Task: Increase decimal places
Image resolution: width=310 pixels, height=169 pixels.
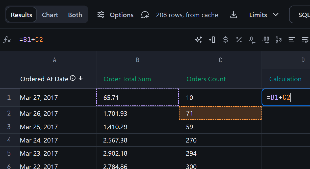Action: pos(266,40)
